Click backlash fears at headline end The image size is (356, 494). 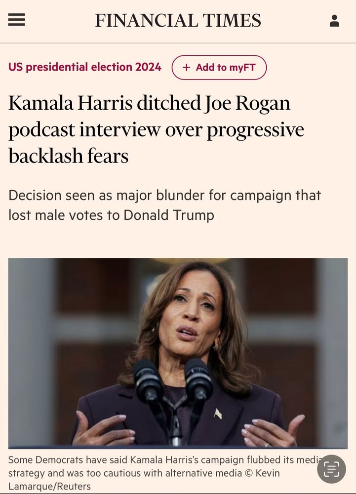(69, 156)
